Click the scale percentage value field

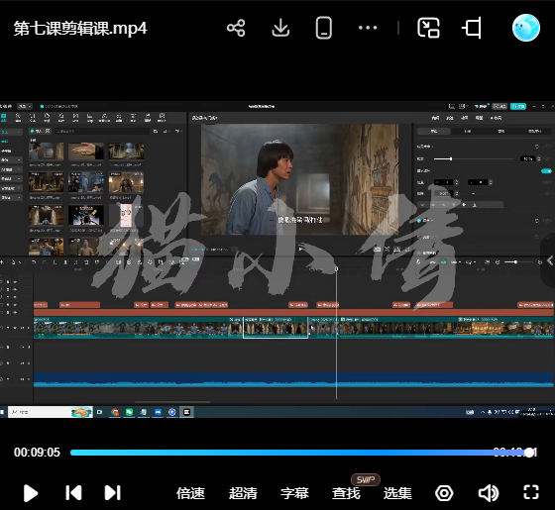[x=527, y=158]
